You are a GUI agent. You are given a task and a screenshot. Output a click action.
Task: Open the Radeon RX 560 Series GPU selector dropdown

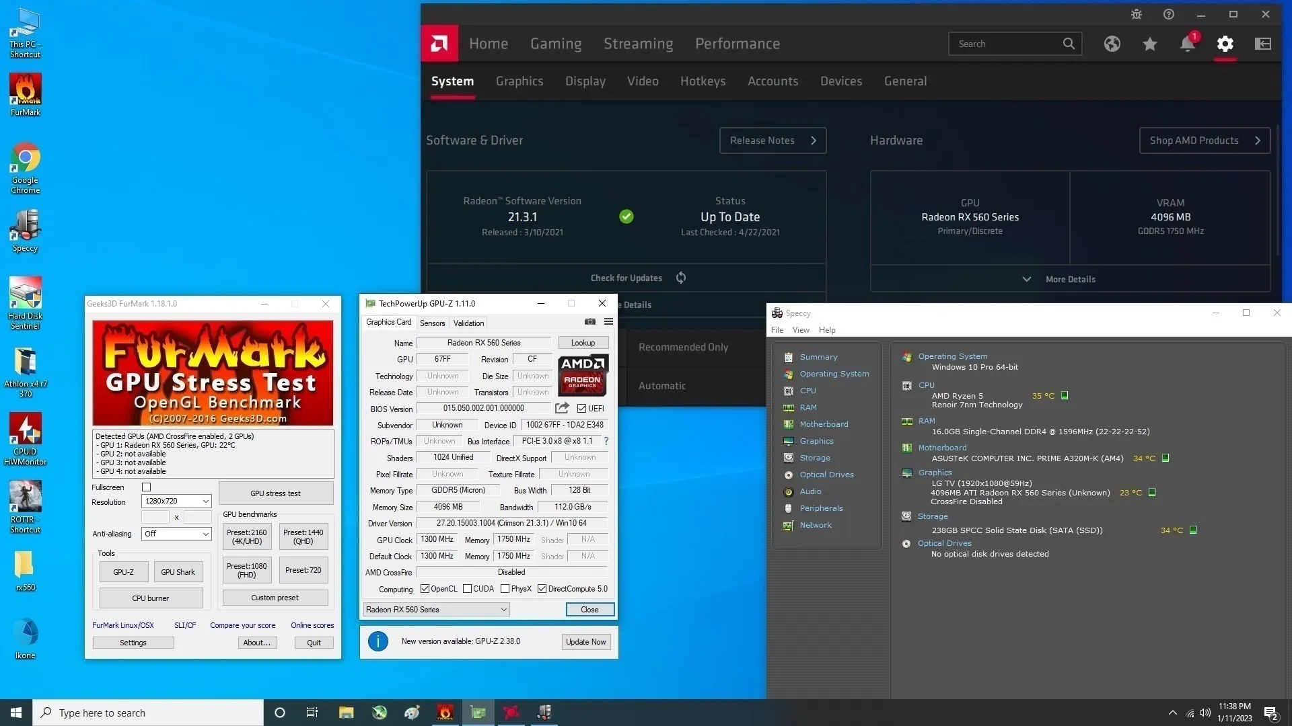coord(436,610)
